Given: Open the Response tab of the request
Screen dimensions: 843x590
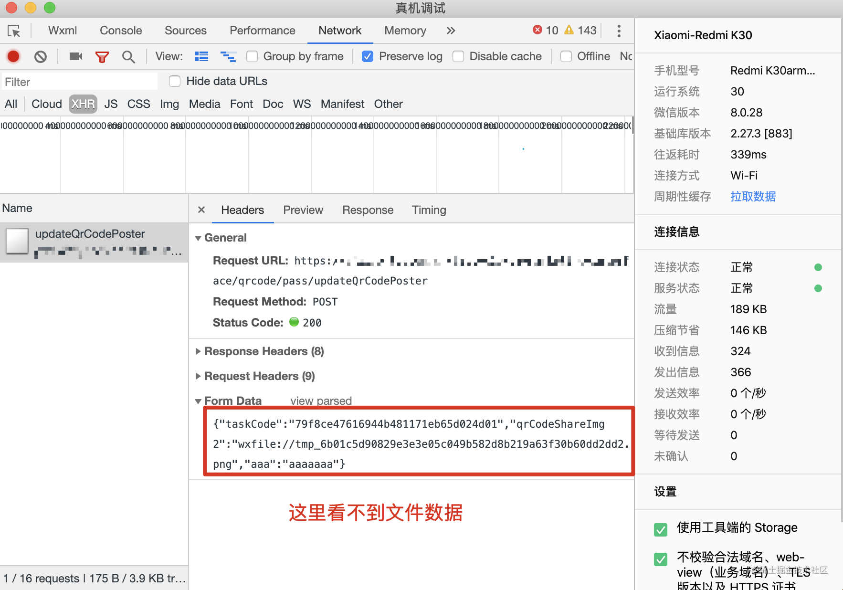Looking at the screenshot, I should coord(367,210).
